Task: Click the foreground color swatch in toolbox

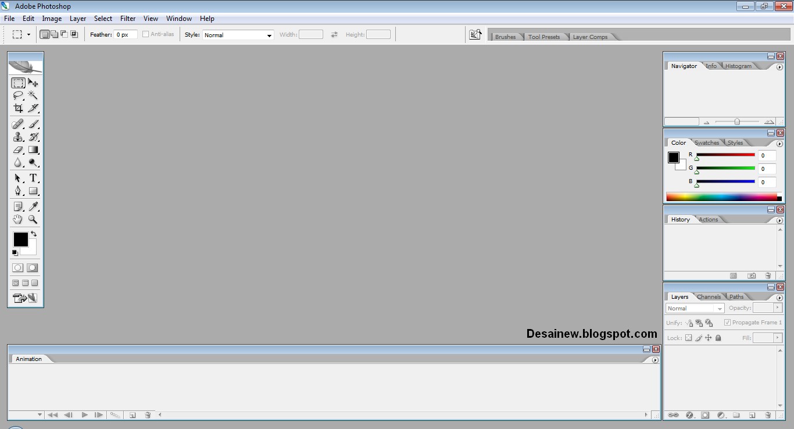Action: tap(20, 239)
